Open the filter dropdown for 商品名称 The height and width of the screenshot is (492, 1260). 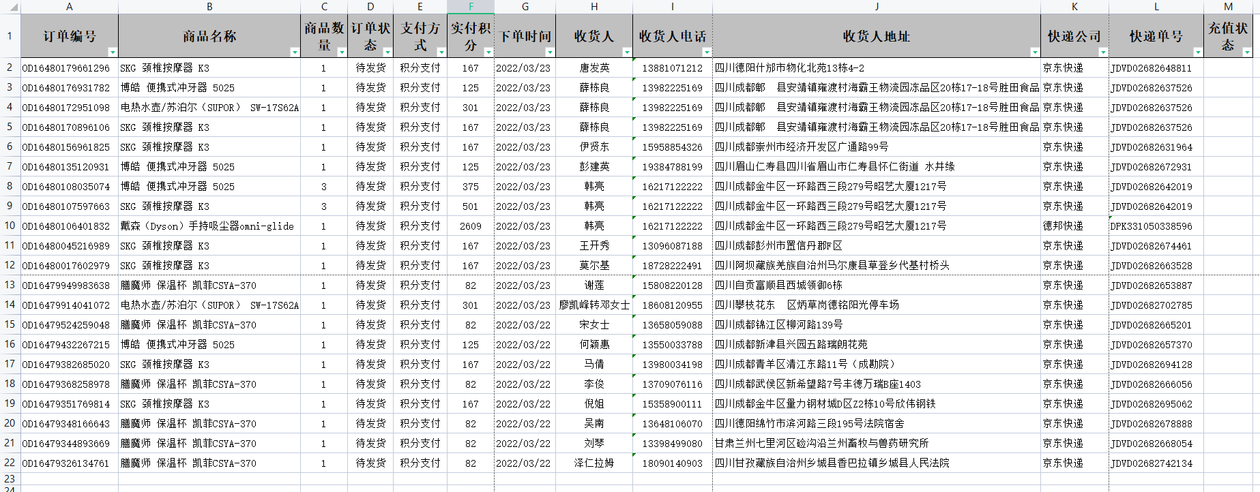click(295, 52)
